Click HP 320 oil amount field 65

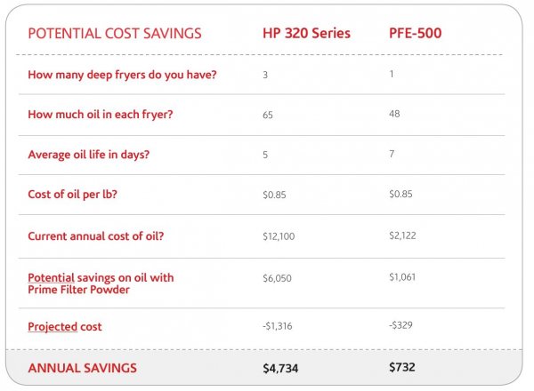point(268,116)
